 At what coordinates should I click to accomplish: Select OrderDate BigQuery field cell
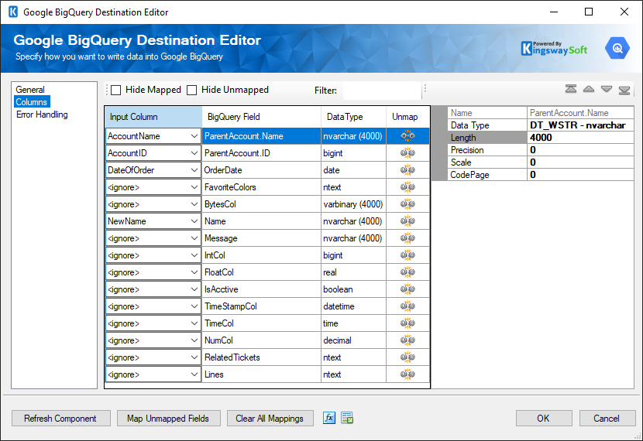[261, 170]
